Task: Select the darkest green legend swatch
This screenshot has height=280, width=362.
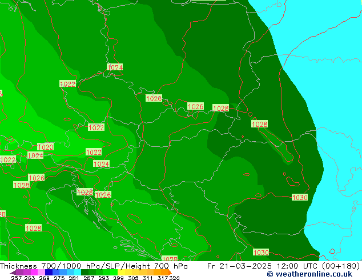Action: (x=85, y=273)
